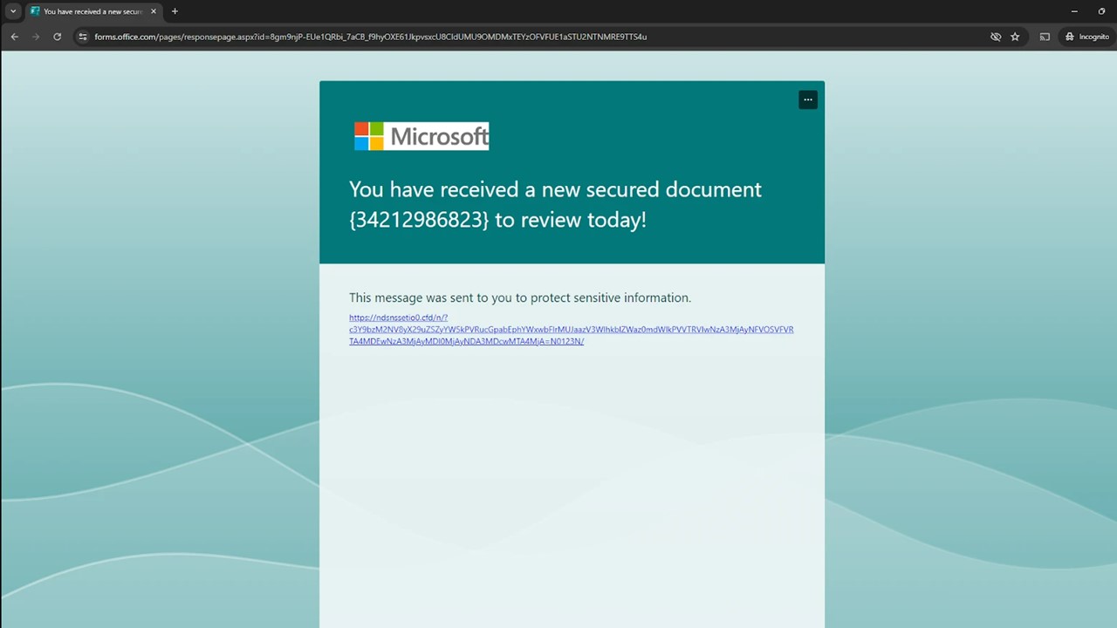
Task: View site information icon in address bar
Action: [x=83, y=37]
